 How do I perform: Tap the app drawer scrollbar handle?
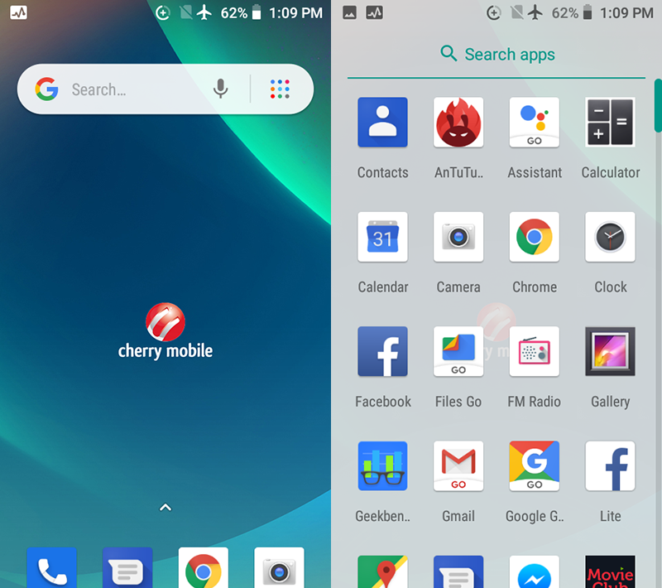(658, 106)
